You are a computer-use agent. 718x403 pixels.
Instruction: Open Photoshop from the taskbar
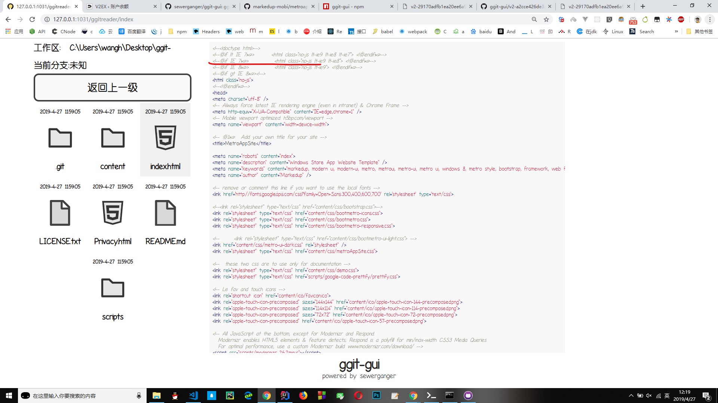click(377, 396)
